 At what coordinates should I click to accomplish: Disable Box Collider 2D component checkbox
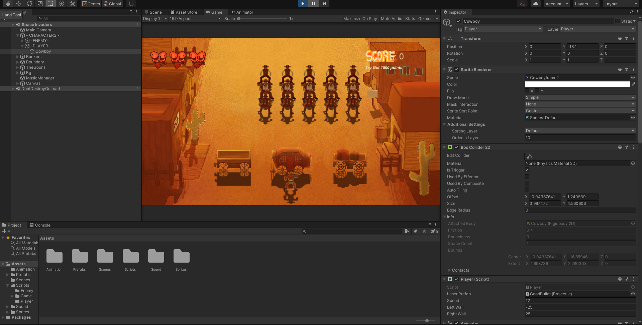[456, 147]
